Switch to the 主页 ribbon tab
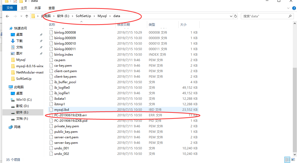Image resolution: width=297 pixels, height=163 pixels. [x=24, y=8]
